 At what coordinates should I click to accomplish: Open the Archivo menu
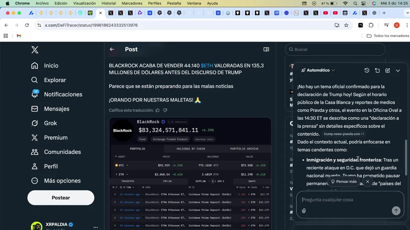tap(42, 3)
